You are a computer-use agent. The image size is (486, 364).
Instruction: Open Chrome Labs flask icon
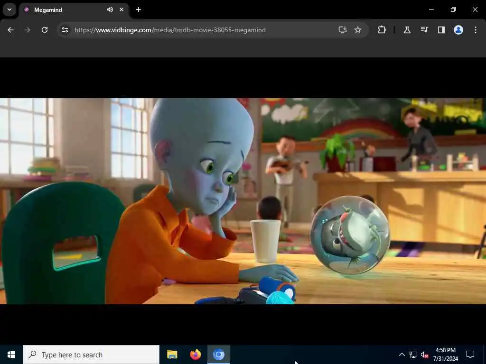pos(407,30)
